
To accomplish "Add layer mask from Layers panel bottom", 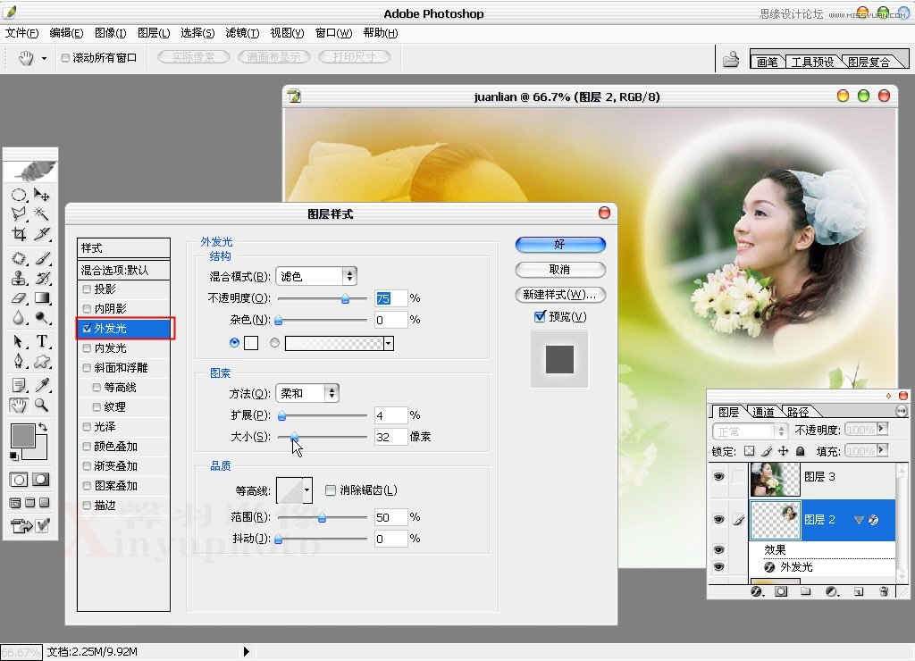I will [x=781, y=591].
